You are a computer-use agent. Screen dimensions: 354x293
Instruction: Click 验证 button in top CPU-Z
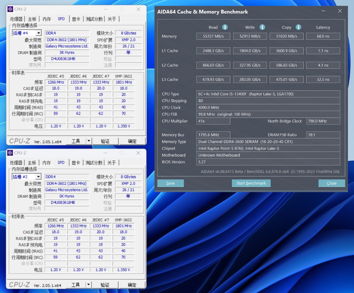(x=105, y=141)
